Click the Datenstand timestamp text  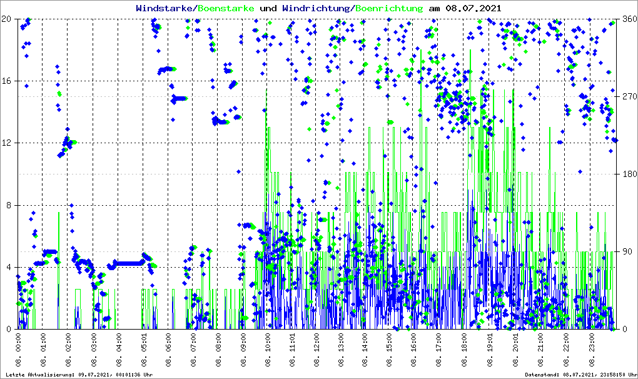[580, 375]
